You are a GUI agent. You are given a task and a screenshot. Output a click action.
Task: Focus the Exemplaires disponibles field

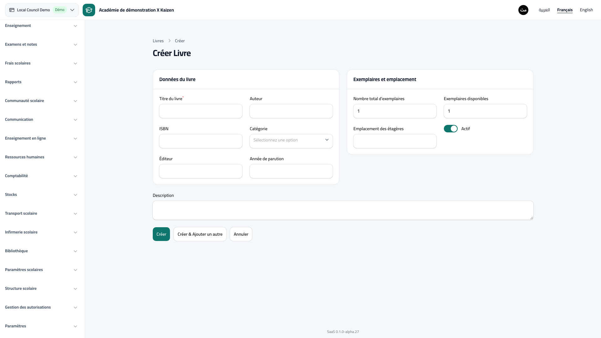pyautogui.click(x=485, y=111)
